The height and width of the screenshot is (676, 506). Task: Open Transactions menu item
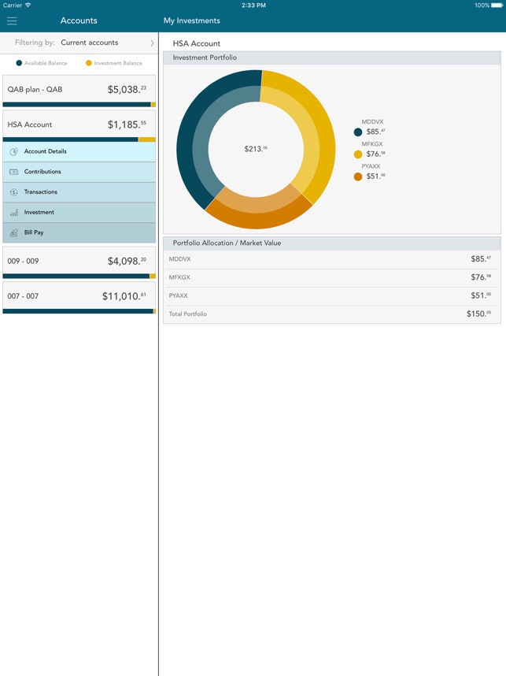tap(79, 192)
